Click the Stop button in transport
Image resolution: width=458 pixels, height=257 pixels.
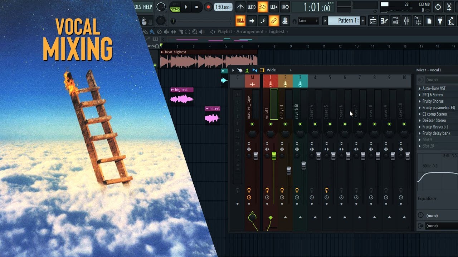[x=196, y=7]
